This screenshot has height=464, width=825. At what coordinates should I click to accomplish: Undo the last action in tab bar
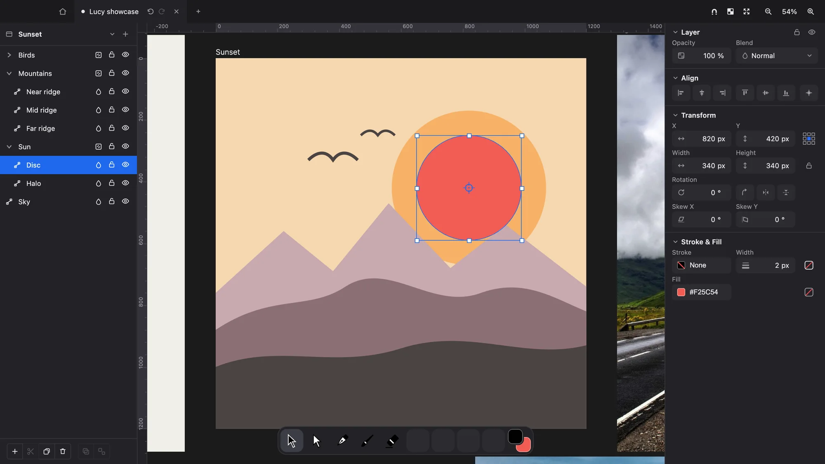151,12
